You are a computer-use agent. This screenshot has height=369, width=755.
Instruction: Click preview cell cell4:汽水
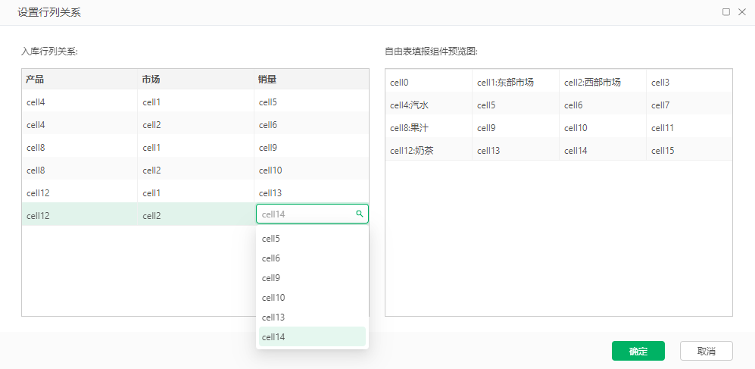[429, 105]
